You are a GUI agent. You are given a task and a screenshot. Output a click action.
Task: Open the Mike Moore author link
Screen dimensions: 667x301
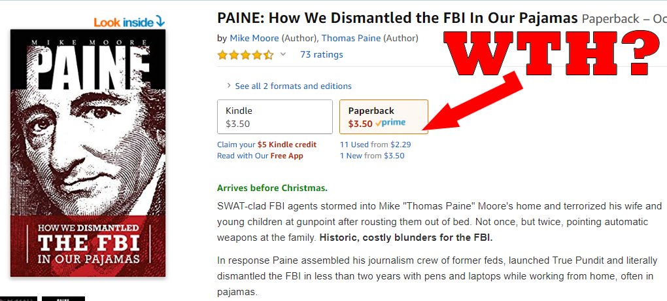[254, 38]
